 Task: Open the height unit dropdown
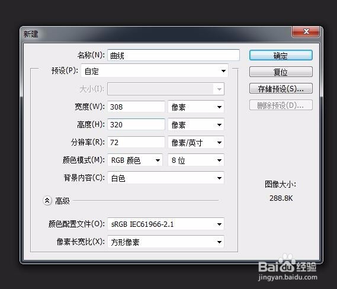[196, 124]
